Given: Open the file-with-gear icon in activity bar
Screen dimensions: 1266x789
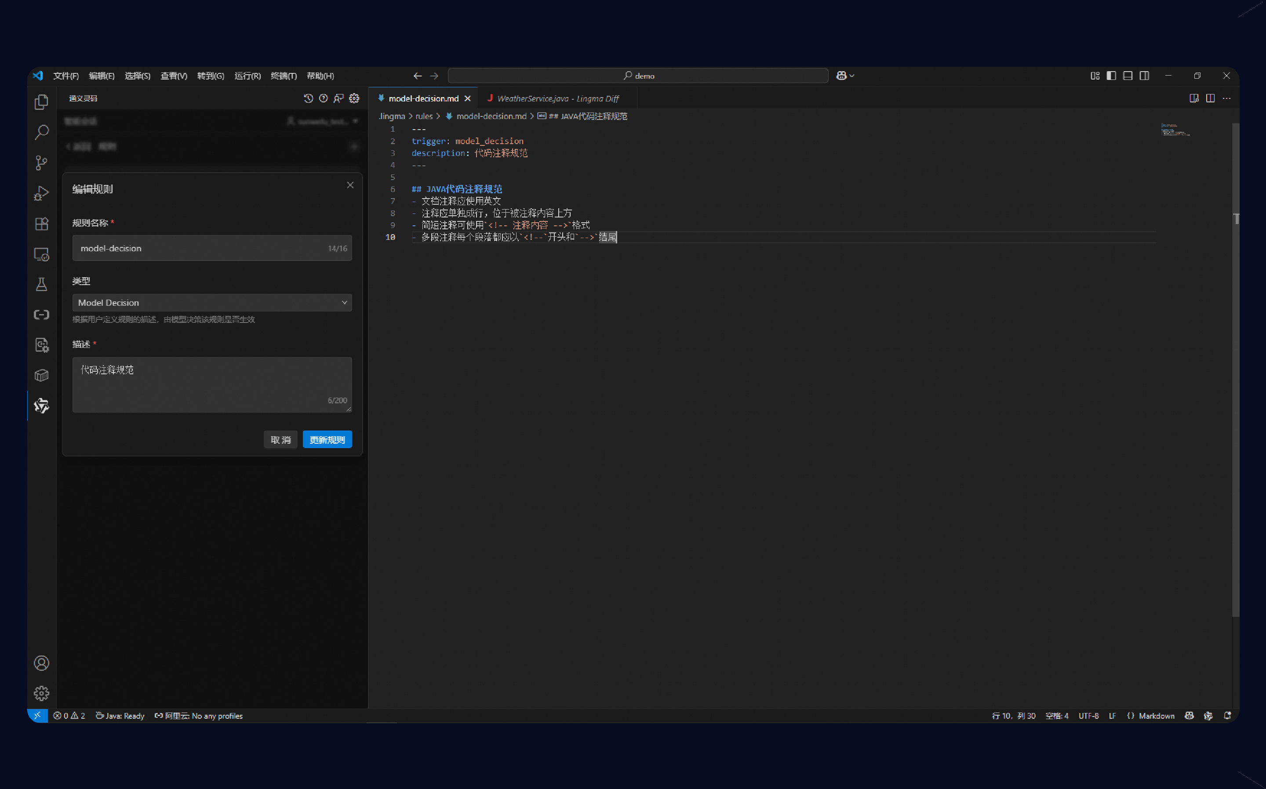Looking at the screenshot, I should 41,345.
